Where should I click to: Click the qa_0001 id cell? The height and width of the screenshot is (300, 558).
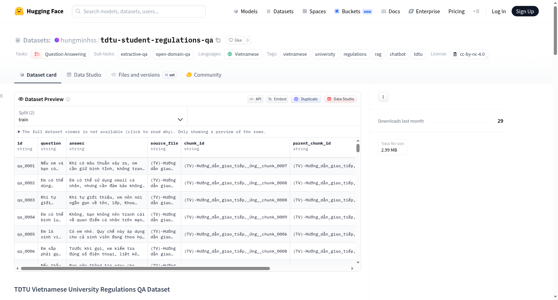point(26,166)
